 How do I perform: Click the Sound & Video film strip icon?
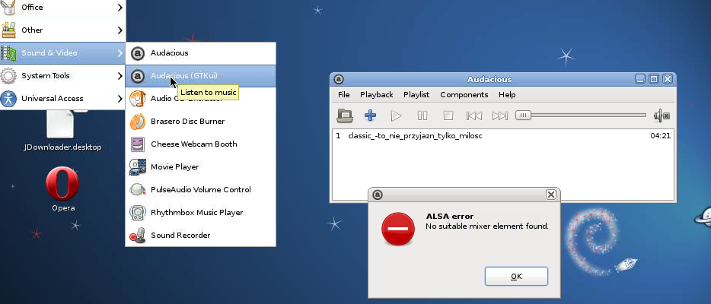(8, 53)
